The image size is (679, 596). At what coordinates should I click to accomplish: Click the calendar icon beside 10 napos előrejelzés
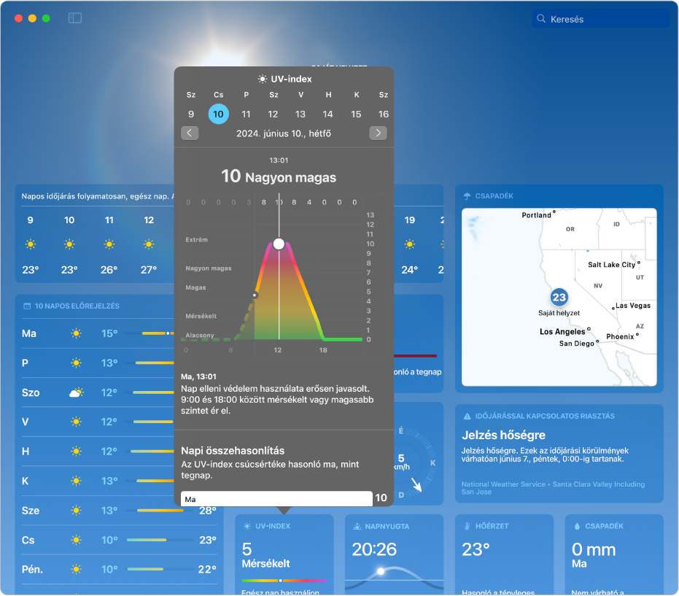(x=27, y=306)
